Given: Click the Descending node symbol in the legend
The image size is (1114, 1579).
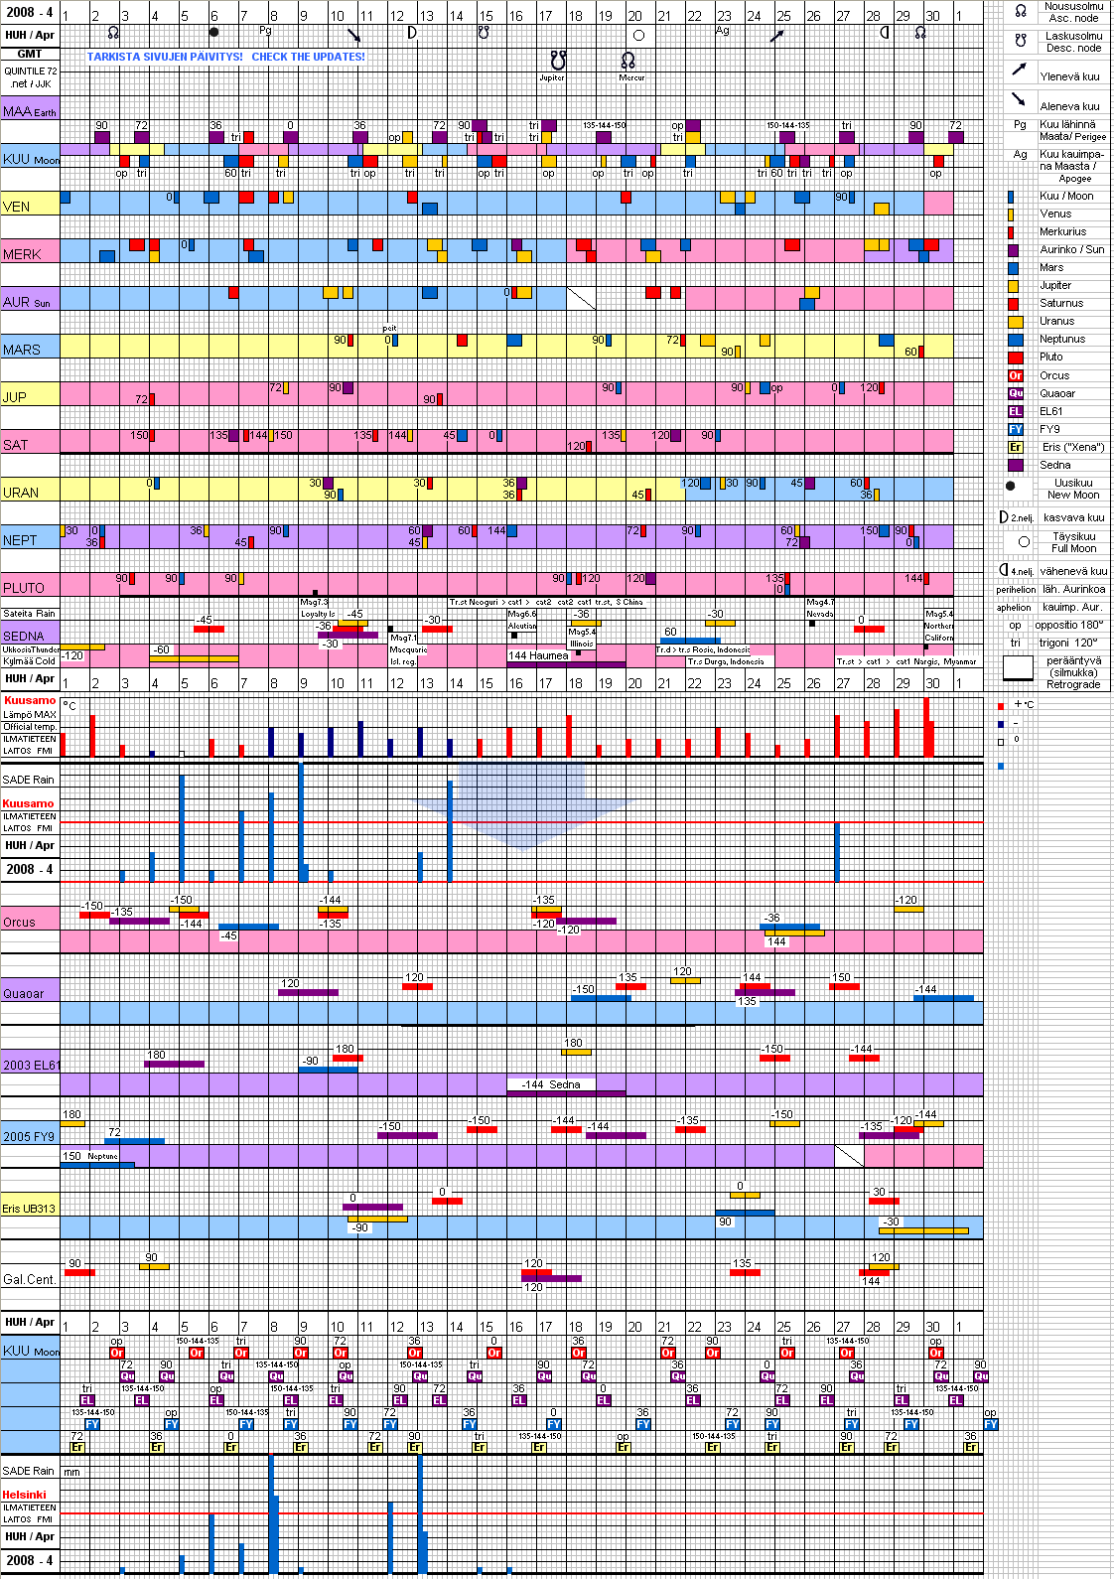Looking at the screenshot, I should (x=1020, y=41).
